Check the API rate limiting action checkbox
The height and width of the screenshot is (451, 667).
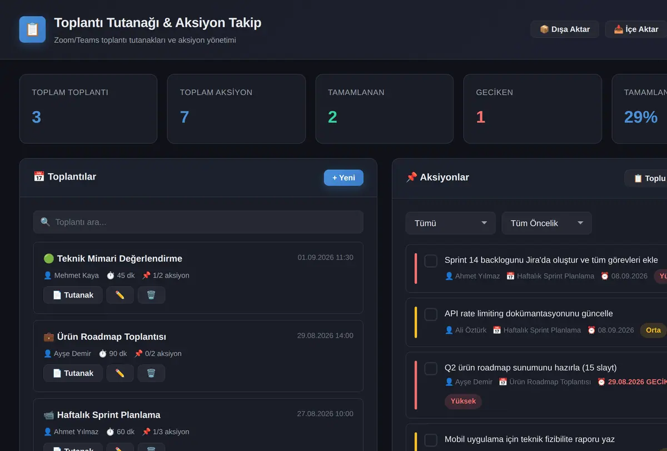pos(431,314)
